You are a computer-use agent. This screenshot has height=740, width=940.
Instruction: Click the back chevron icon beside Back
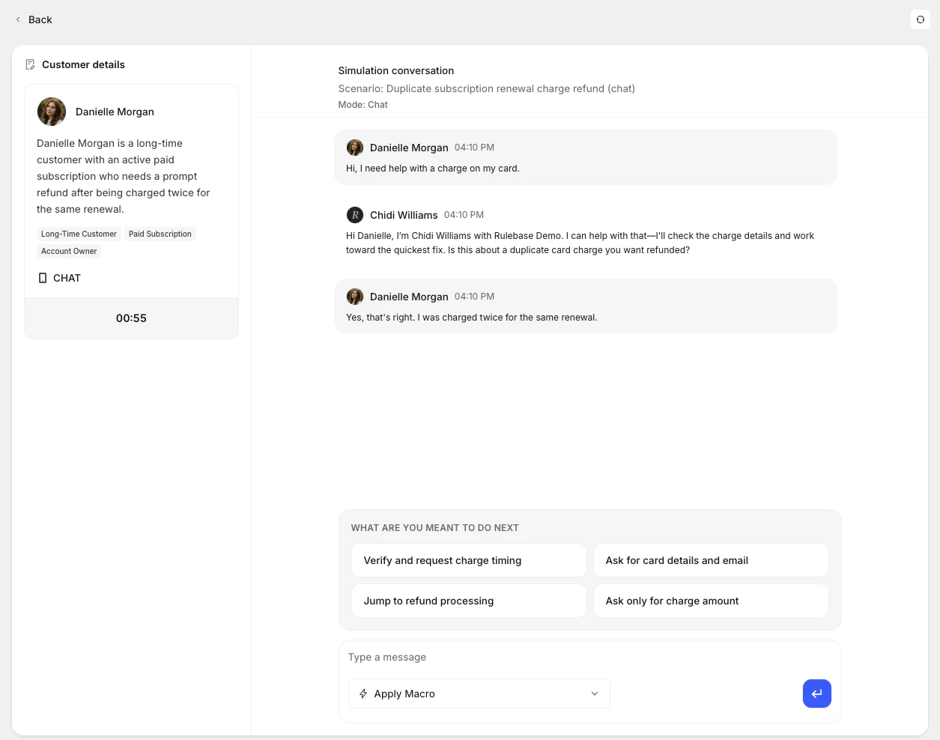[17, 19]
